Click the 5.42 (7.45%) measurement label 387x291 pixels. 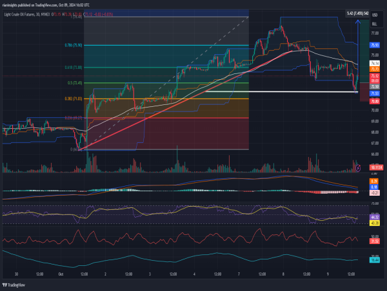click(x=357, y=14)
